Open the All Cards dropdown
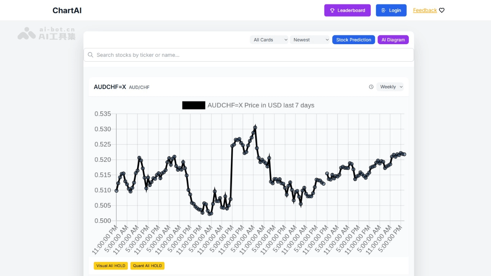The image size is (491, 276). (x=269, y=40)
